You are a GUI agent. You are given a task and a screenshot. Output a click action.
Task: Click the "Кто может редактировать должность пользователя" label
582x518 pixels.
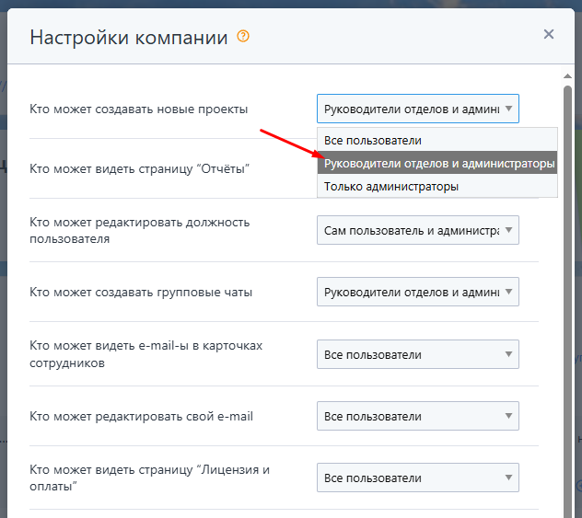tap(139, 230)
